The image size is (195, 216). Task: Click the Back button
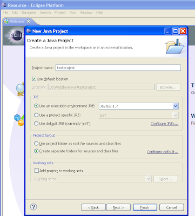pos(93,207)
